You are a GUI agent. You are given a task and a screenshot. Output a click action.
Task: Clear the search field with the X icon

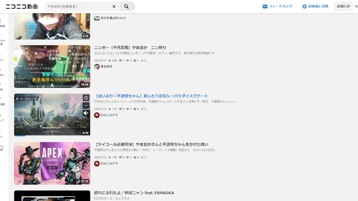(x=114, y=6)
